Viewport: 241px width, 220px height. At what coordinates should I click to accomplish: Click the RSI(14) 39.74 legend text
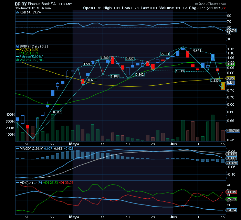coord(30,12)
